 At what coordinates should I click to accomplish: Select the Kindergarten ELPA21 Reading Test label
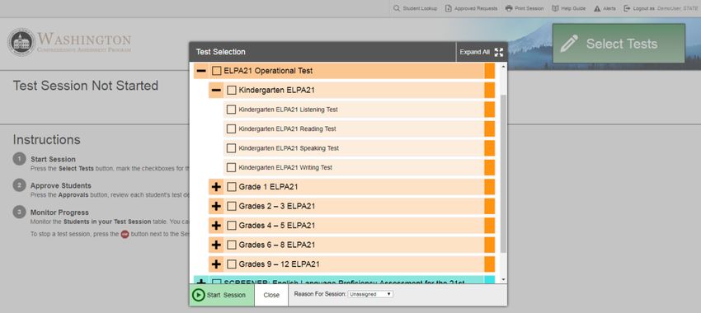point(288,129)
